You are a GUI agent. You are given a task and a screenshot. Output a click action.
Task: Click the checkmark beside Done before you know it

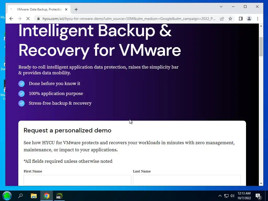21,84
